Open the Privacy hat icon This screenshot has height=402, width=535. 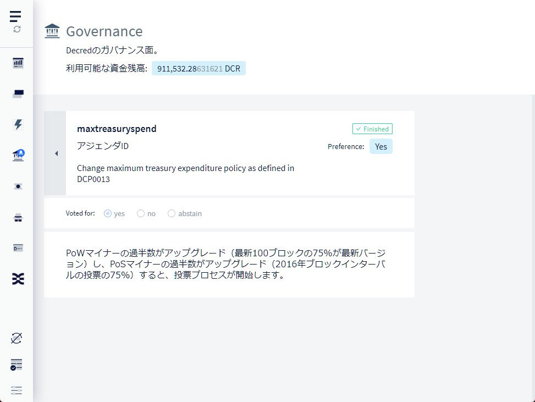click(18, 218)
